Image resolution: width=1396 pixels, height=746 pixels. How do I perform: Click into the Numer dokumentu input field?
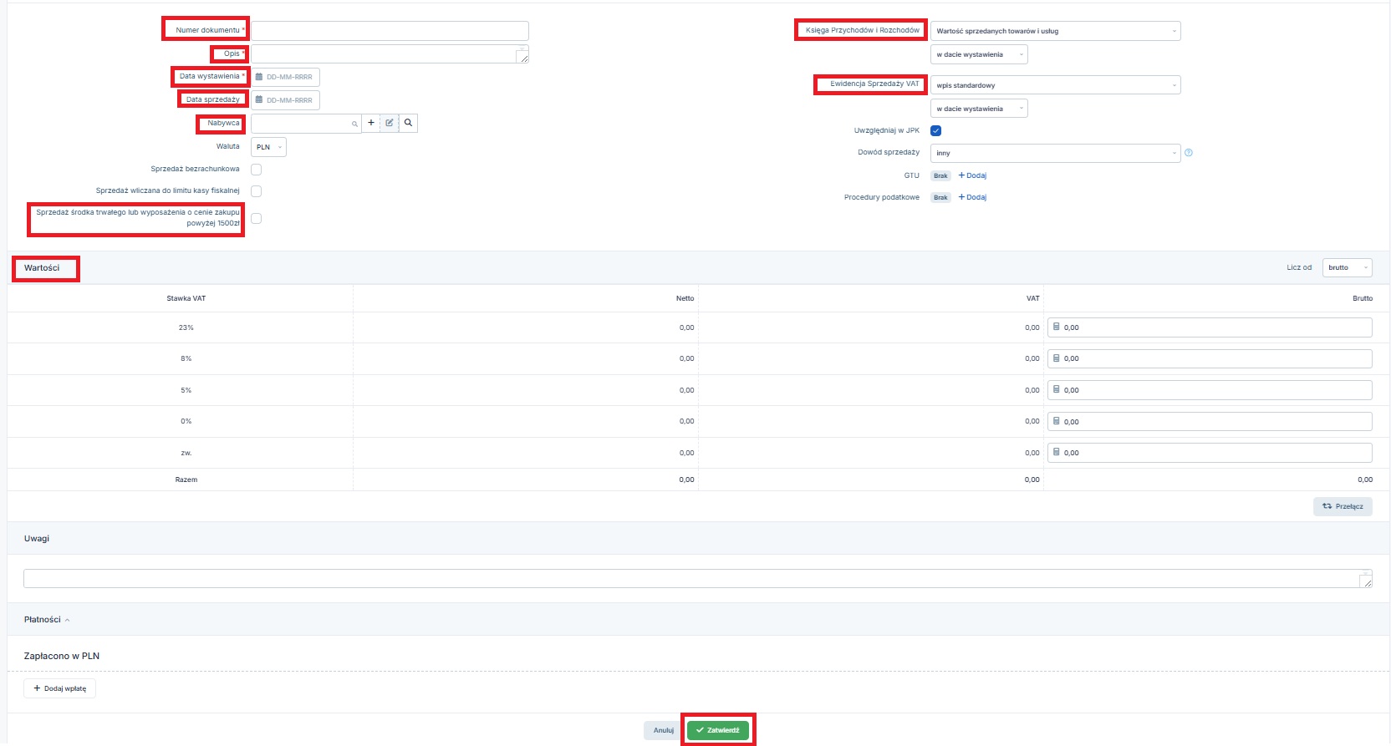(390, 31)
